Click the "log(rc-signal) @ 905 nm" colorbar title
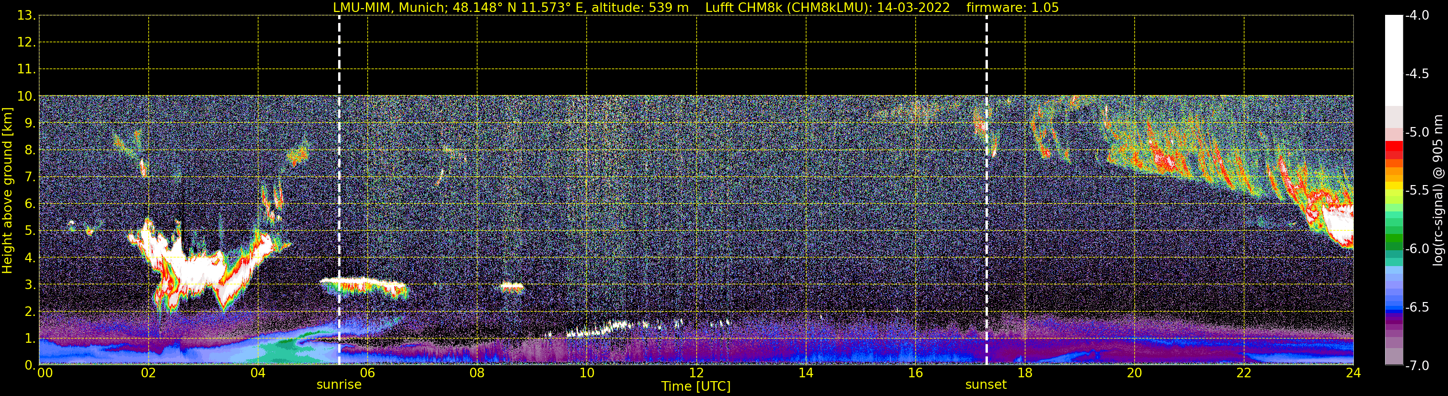 1438,190
